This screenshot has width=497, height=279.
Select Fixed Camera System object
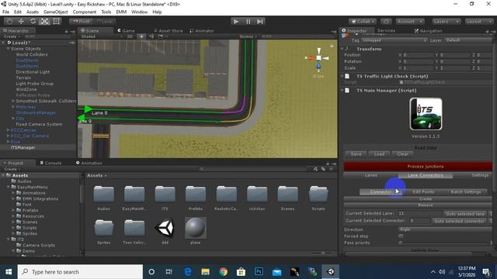click(x=39, y=124)
